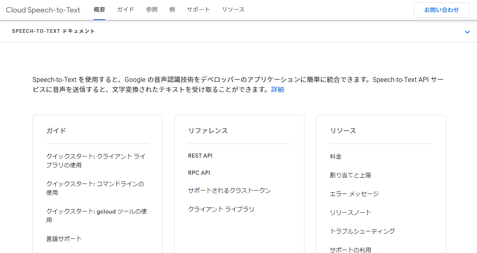477x253 pixels.
Task: Open the SPEECH-TO-TEXT ドキュメント heading
Action: 54,31
